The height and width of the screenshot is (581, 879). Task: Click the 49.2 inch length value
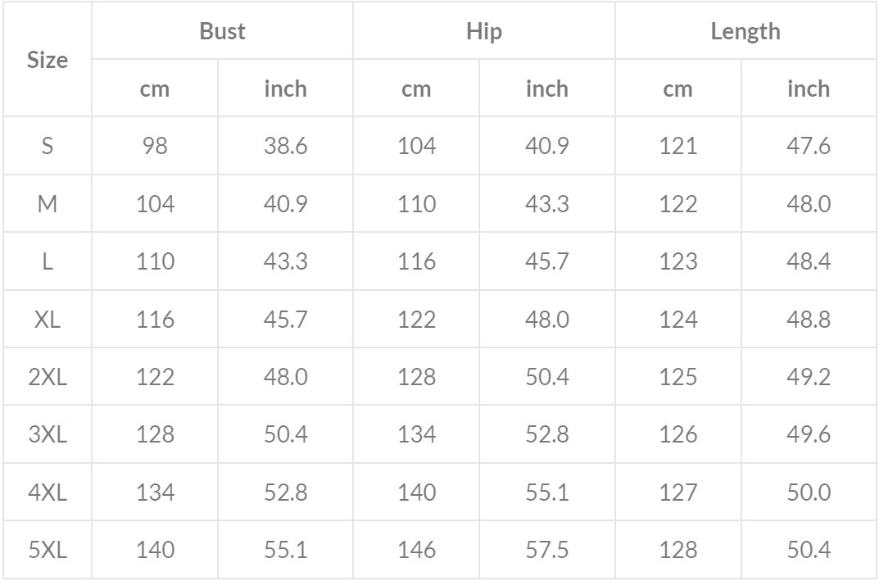click(809, 376)
